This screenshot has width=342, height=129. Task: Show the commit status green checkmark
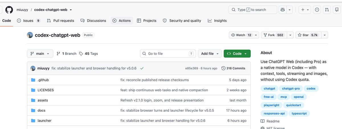tap(142, 68)
